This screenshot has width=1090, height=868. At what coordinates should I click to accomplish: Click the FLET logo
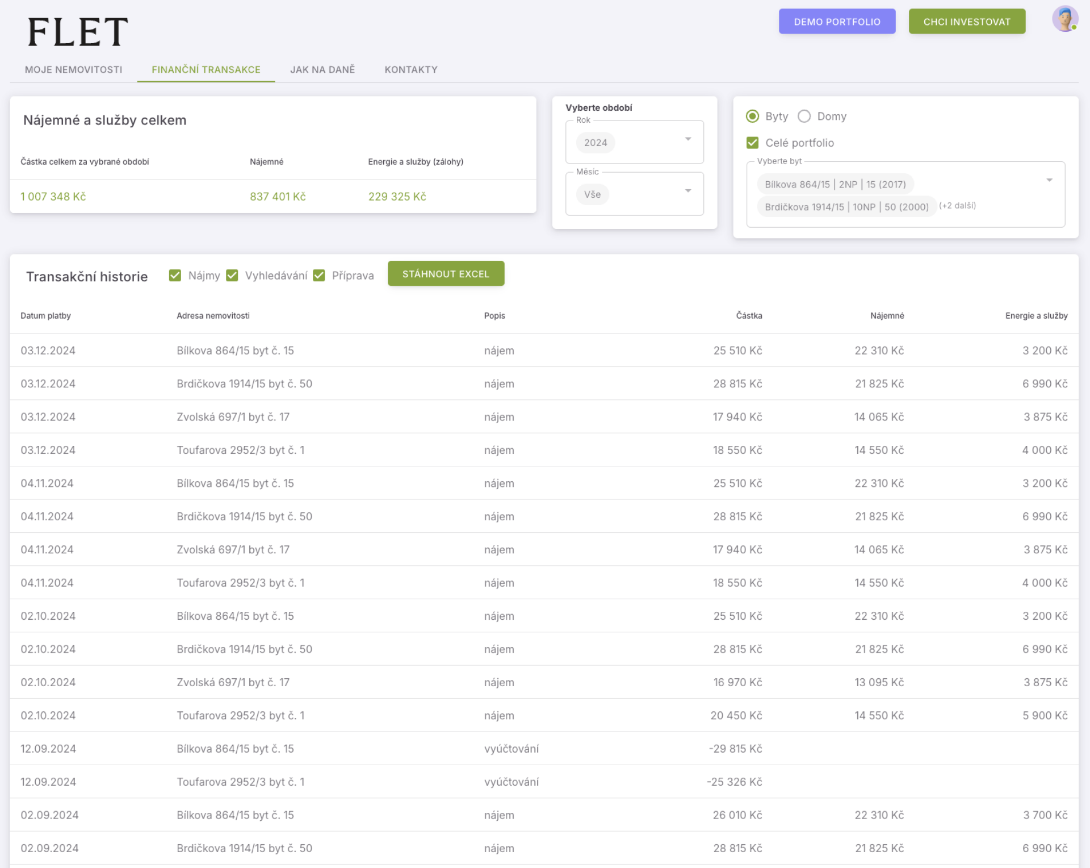point(78,32)
